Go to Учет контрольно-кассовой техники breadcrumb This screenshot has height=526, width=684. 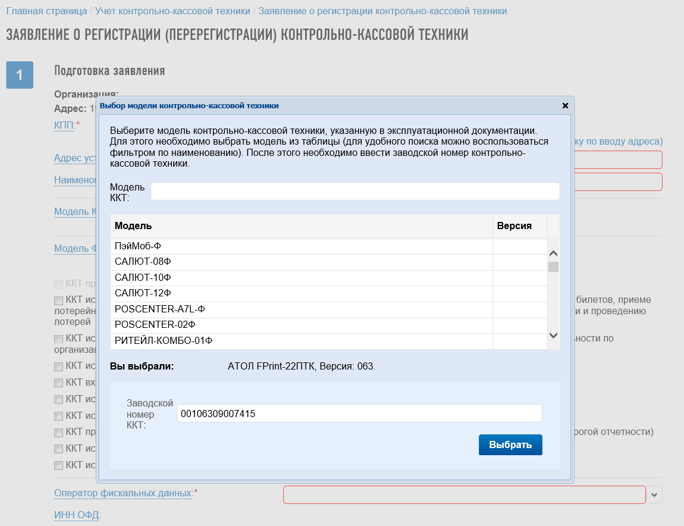coord(172,11)
